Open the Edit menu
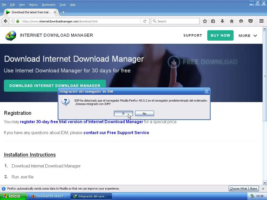 (13, 5)
